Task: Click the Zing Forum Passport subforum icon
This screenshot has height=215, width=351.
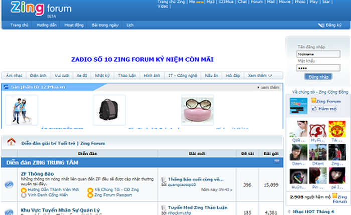Action: pos(90,195)
